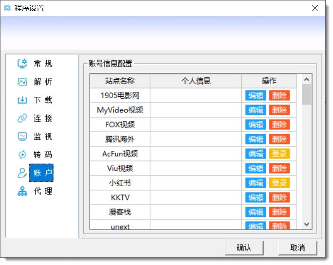This screenshot has width=333, height=265.
Task: Select the AcFun视频 site name cell
Action: (120, 154)
